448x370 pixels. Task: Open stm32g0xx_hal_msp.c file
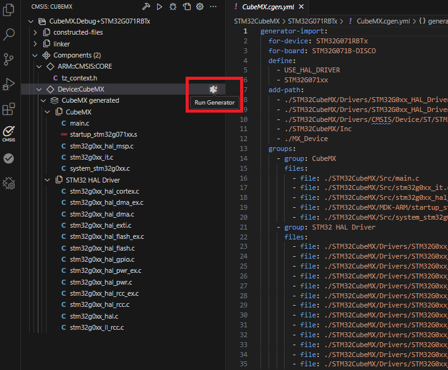[101, 146]
